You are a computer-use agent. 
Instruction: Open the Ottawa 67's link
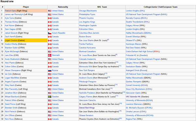[x=131, y=40]
